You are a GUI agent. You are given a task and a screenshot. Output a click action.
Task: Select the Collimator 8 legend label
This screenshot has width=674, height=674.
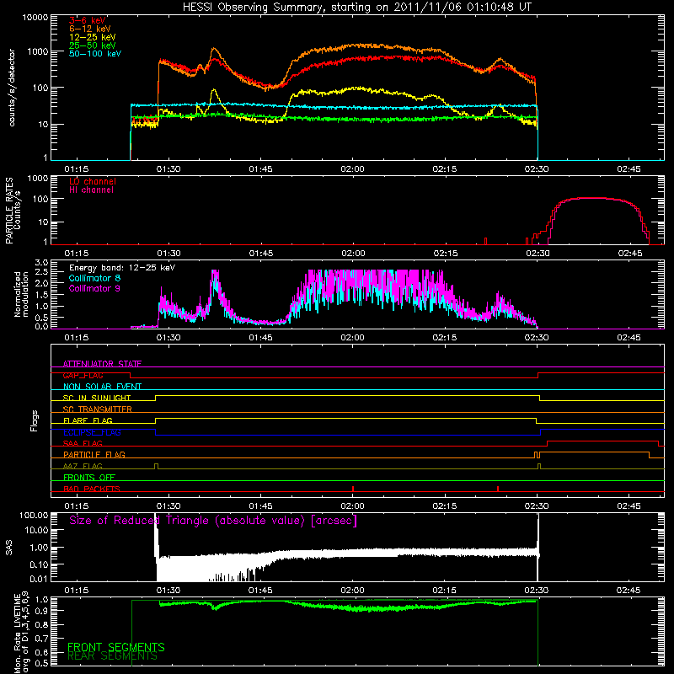click(x=94, y=278)
